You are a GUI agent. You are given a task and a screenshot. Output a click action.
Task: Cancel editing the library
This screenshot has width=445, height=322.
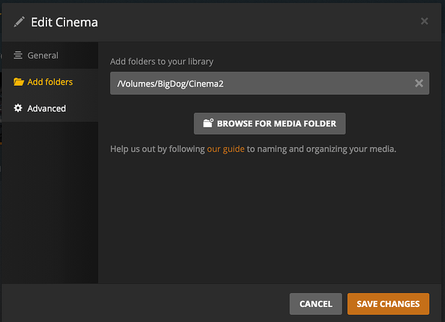coord(315,304)
